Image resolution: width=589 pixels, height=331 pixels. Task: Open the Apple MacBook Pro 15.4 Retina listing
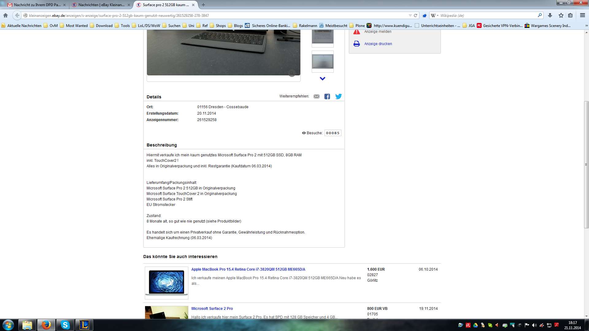248,269
